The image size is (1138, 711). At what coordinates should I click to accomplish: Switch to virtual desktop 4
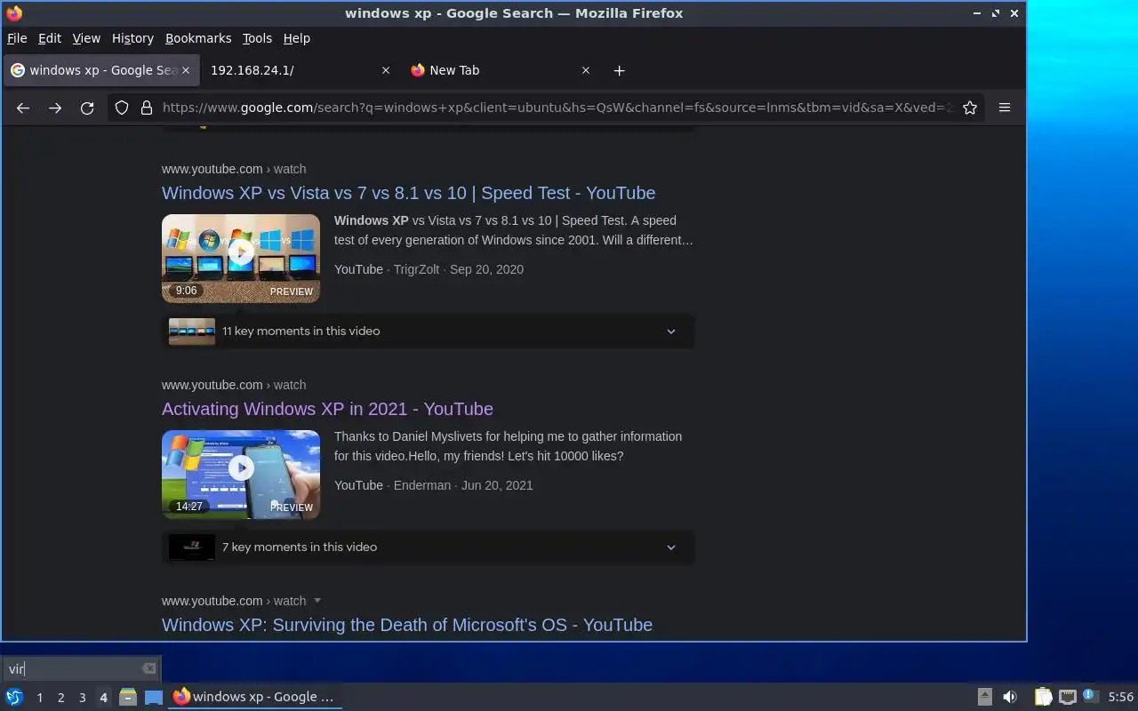coord(103,698)
